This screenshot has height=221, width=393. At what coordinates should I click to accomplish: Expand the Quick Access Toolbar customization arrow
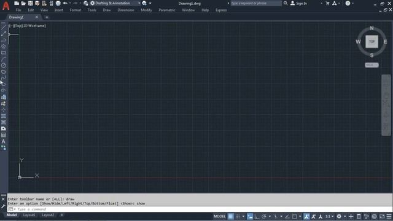click(x=150, y=3)
